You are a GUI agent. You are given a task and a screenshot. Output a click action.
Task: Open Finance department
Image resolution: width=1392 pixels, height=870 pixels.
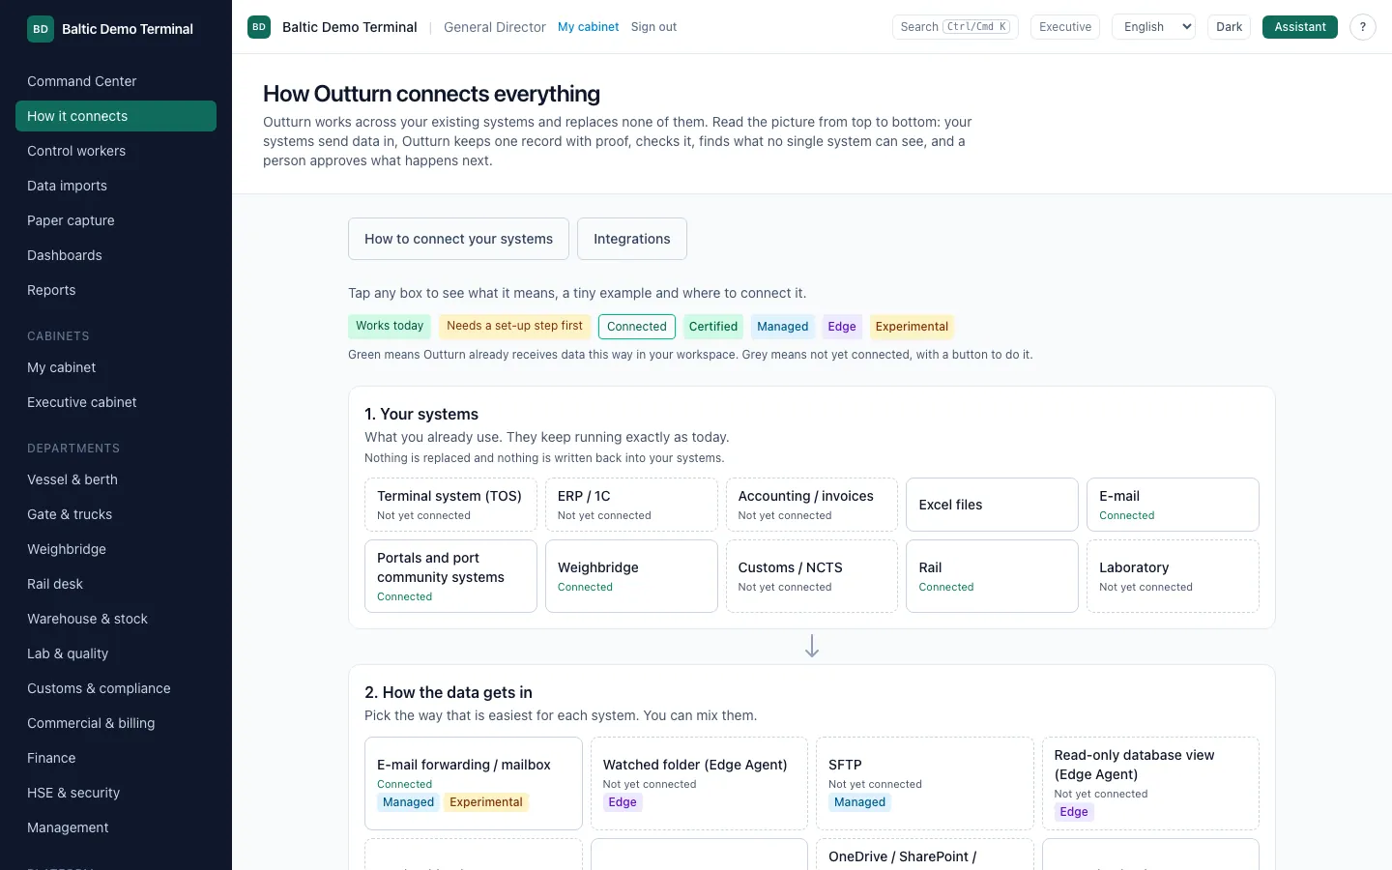(x=116, y=758)
